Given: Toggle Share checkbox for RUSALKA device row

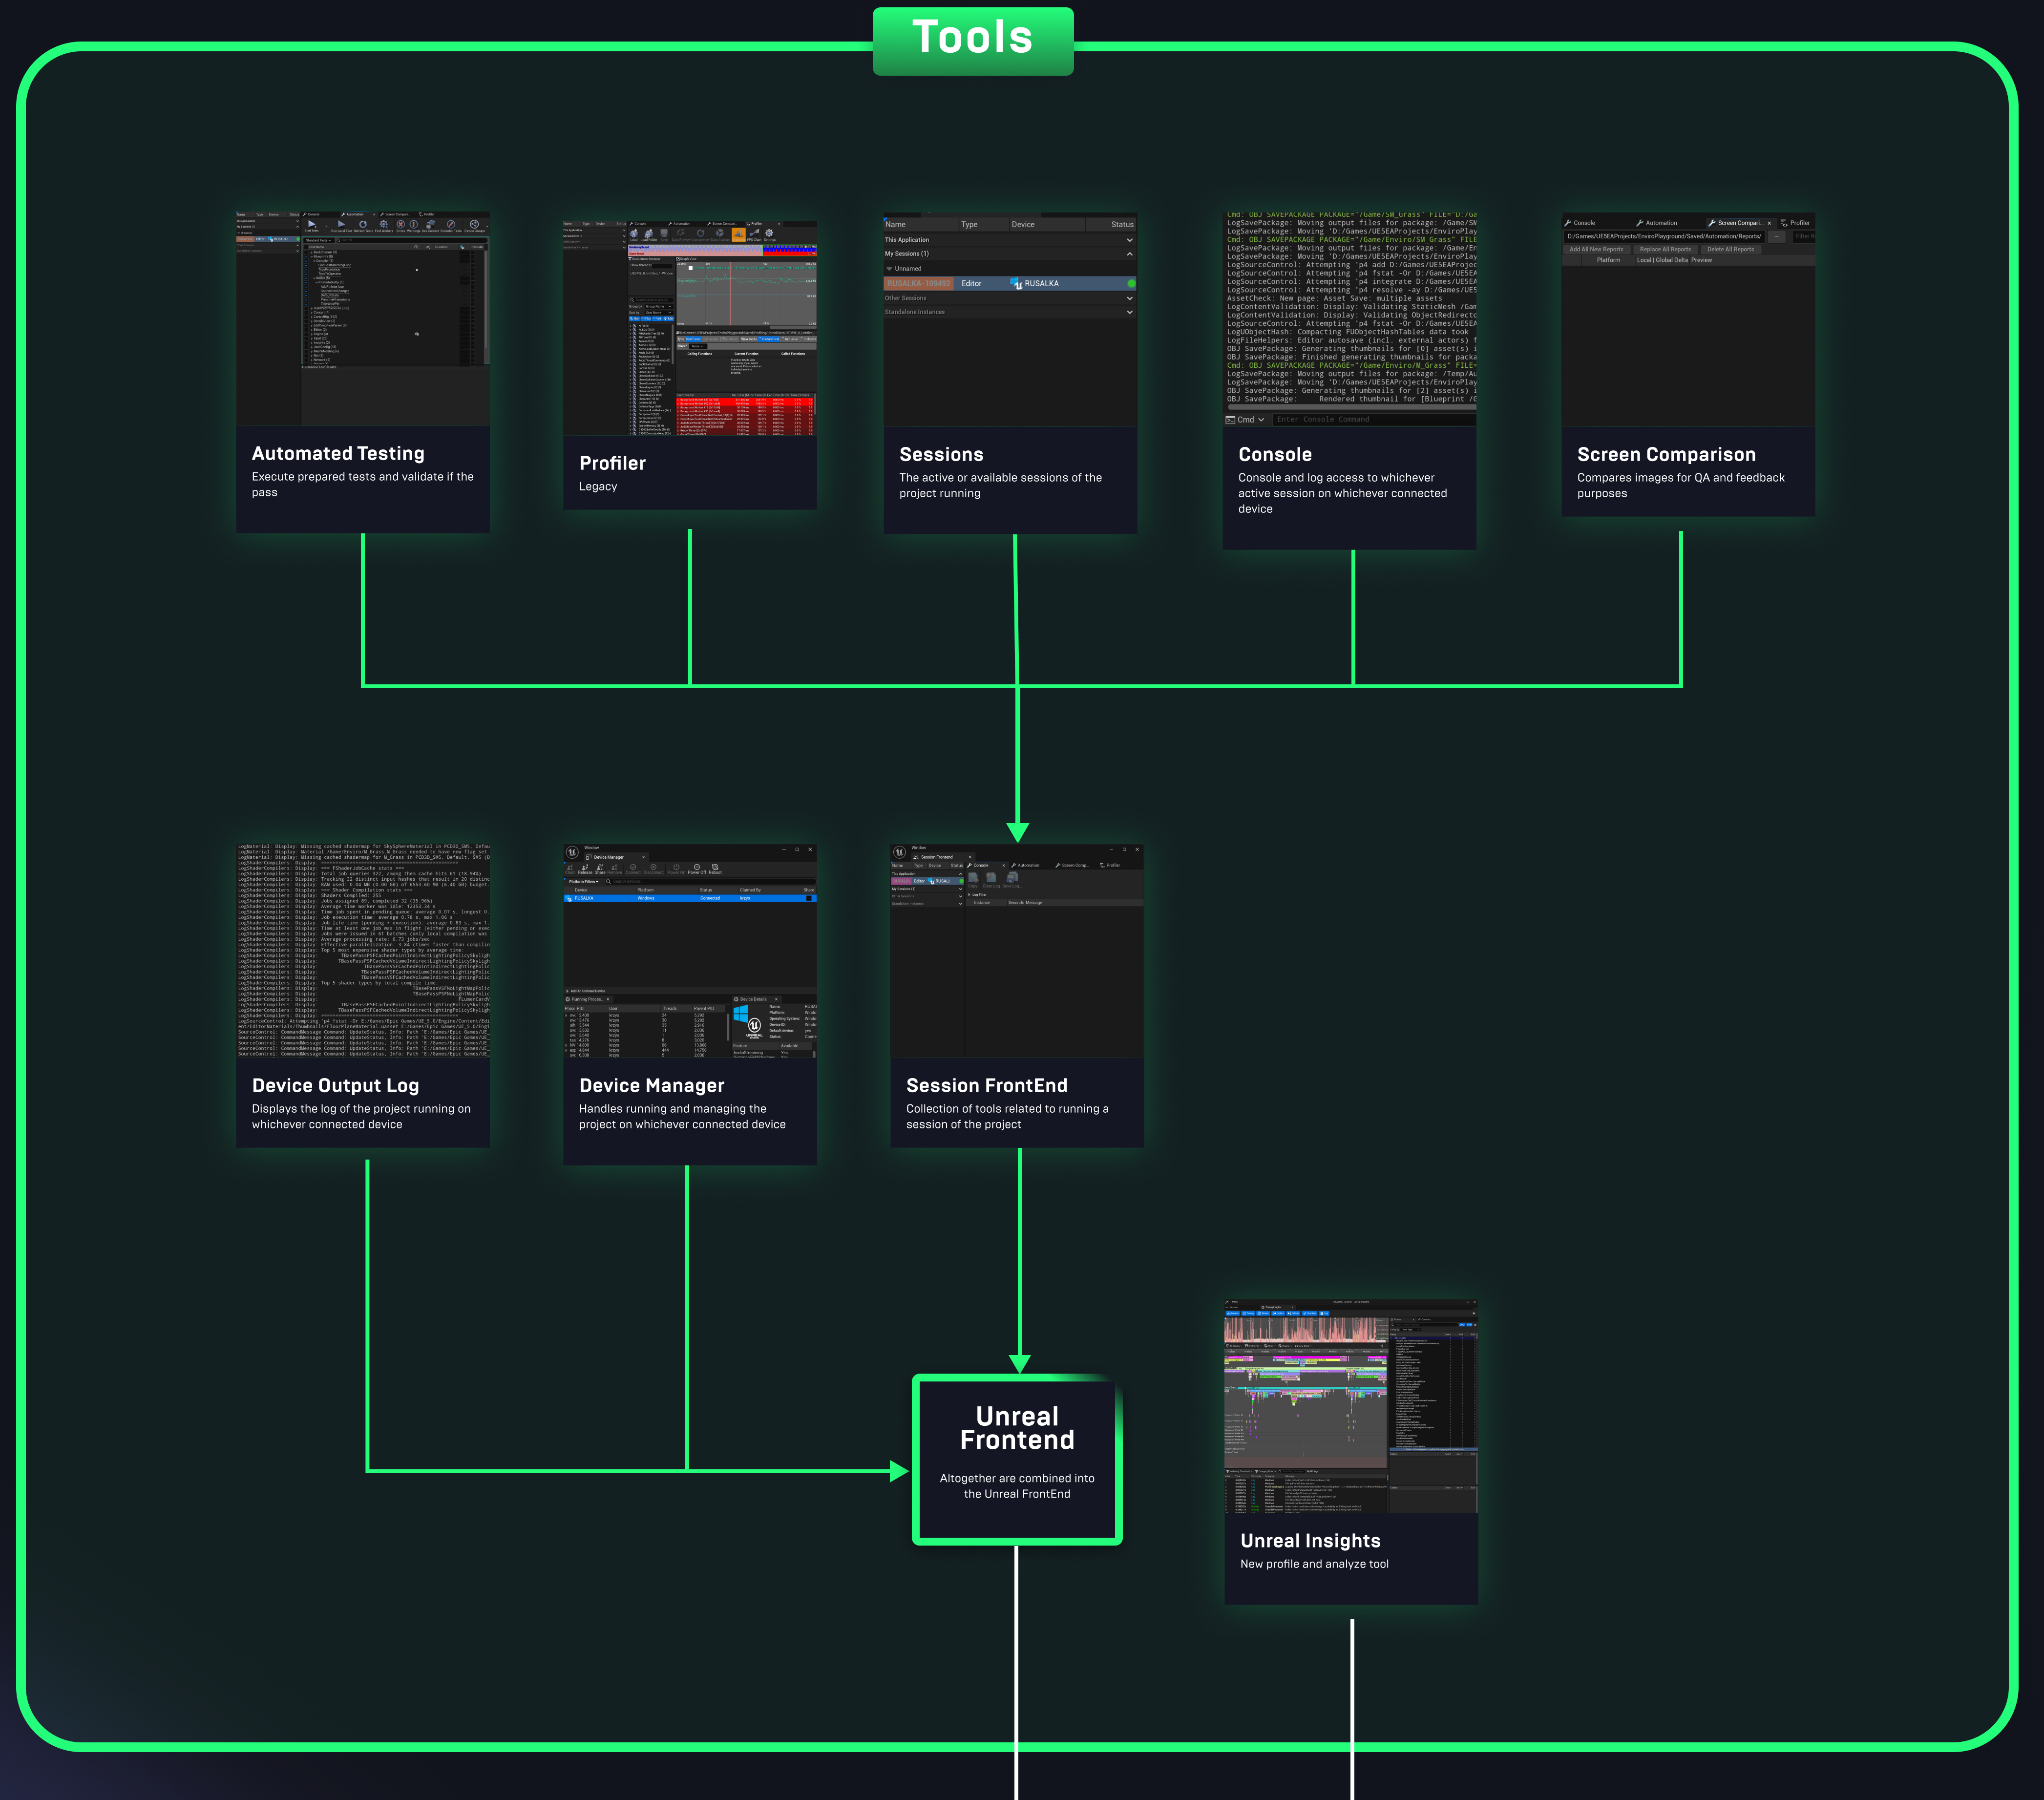Looking at the screenshot, I should (x=809, y=898).
